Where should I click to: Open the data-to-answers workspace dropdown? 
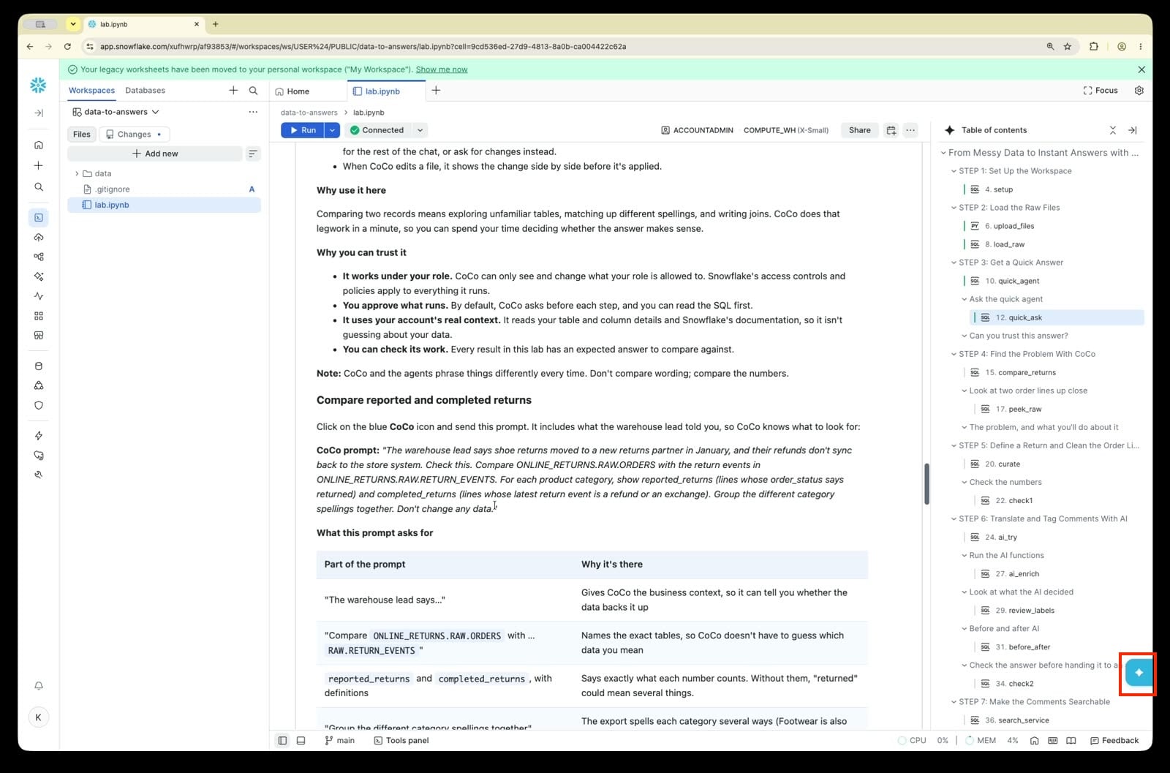click(x=116, y=112)
